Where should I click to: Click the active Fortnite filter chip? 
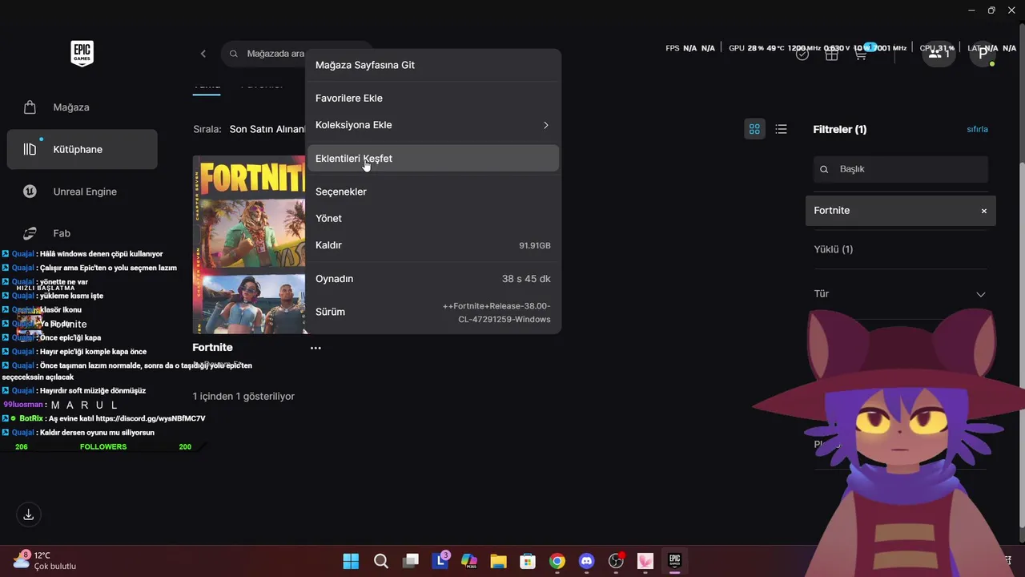[x=900, y=211]
